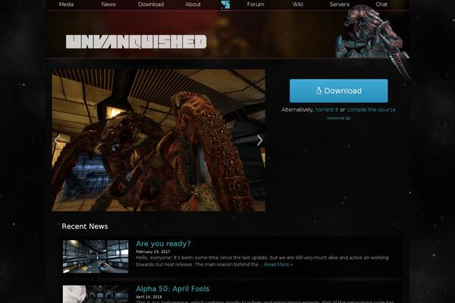Open the Media menu item
The image size is (455, 303).
66,5
